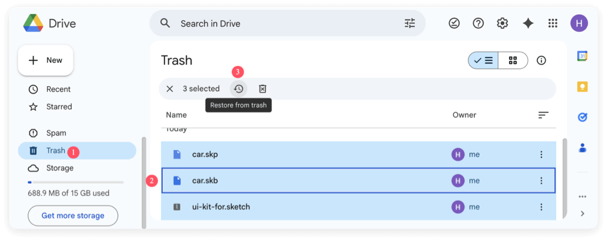
Task: Click the Google Drive logo
Action: pyautogui.click(x=32, y=24)
